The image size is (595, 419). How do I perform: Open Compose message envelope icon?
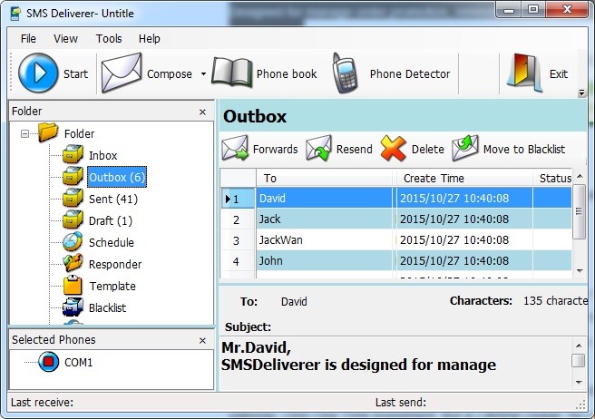[x=121, y=73]
